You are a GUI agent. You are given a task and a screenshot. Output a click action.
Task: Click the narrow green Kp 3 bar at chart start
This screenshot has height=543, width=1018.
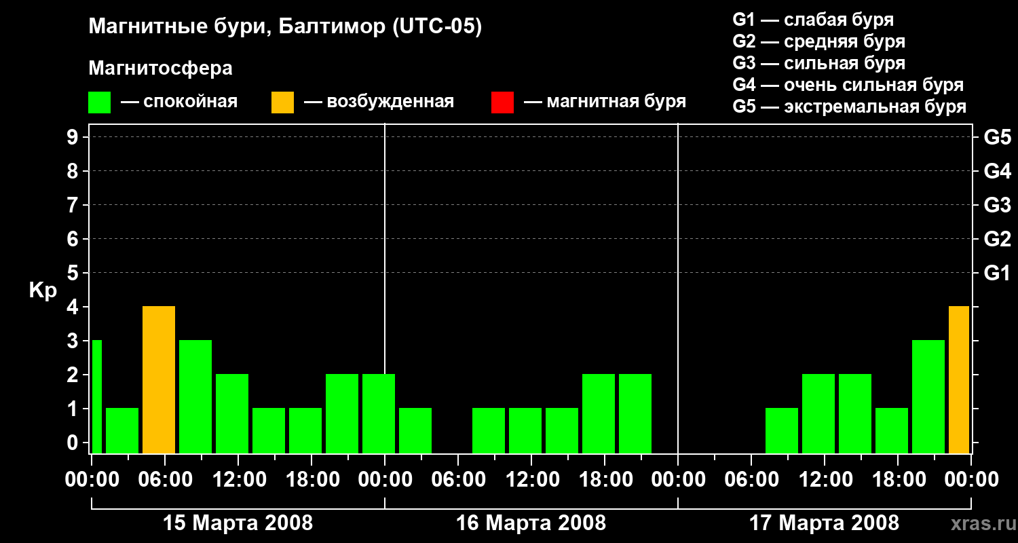tap(96, 396)
